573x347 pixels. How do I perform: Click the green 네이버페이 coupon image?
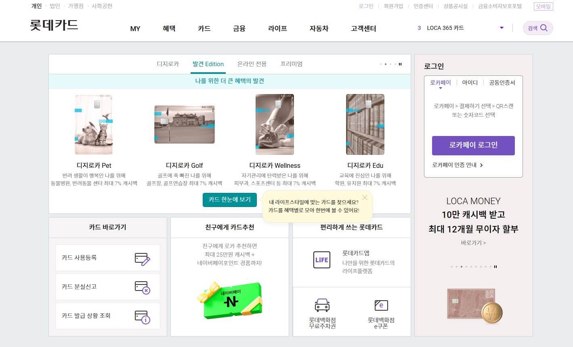[x=230, y=301]
